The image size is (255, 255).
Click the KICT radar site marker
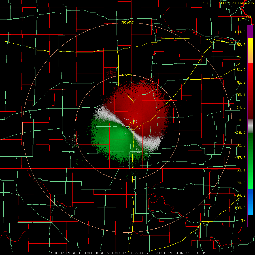pos(127,128)
